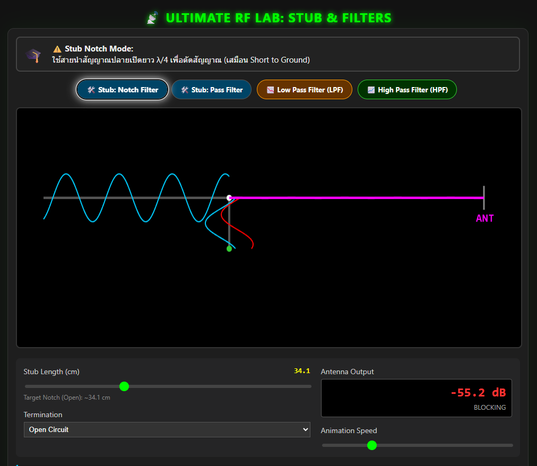Click the tools icon on Stub: Pass Filter

(185, 90)
